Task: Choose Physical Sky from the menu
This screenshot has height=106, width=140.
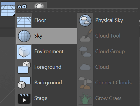Action: [x=108, y=21]
